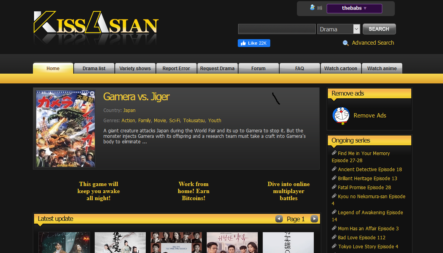Click link icon beside Fatal Promise

pos(334,187)
